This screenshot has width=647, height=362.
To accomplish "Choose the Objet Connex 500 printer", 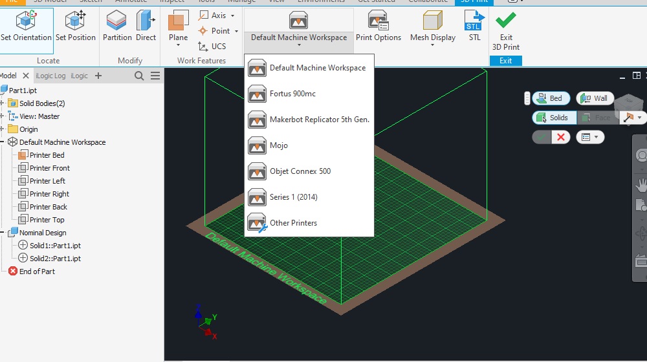I will point(309,171).
